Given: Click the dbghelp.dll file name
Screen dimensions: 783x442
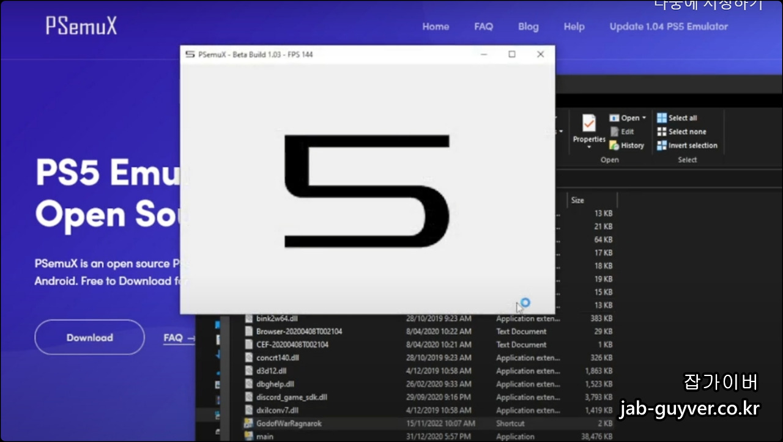Looking at the screenshot, I should coord(275,384).
